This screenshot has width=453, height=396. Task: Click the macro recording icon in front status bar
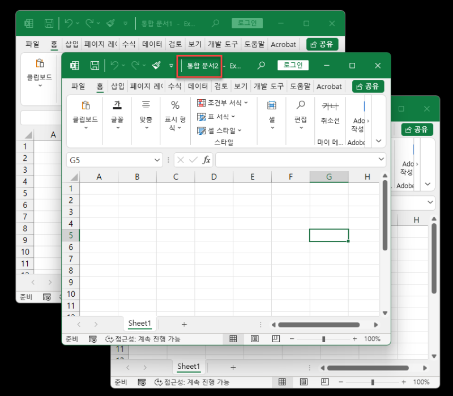click(x=92, y=339)
